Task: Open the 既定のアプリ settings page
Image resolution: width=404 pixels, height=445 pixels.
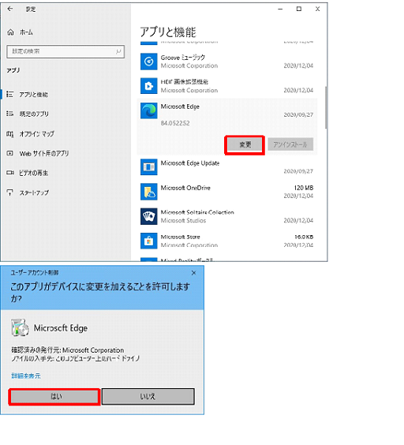Action: tap(34, 114)
